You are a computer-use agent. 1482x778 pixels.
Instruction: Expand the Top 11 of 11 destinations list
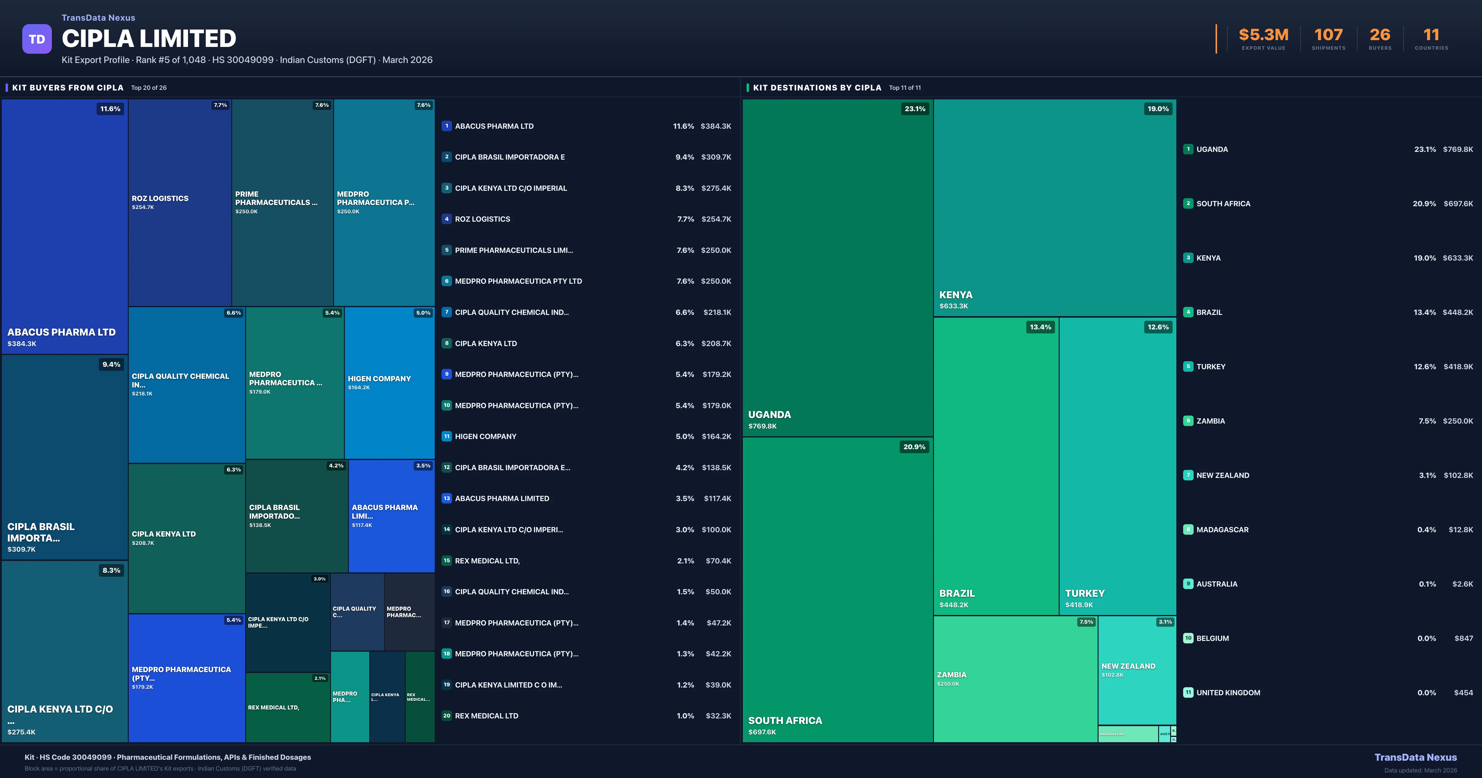tap(904, 87)
